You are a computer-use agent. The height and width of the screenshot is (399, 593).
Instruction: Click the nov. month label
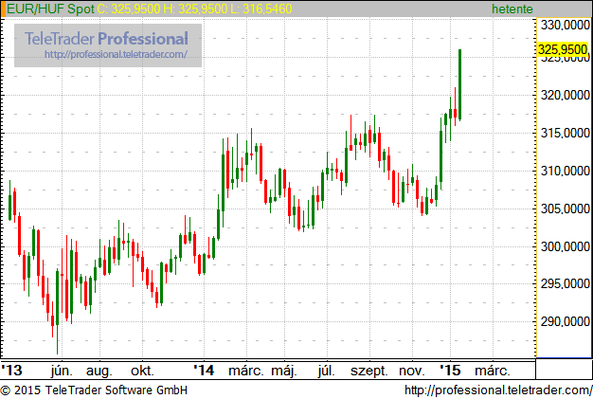pos(412,371)
